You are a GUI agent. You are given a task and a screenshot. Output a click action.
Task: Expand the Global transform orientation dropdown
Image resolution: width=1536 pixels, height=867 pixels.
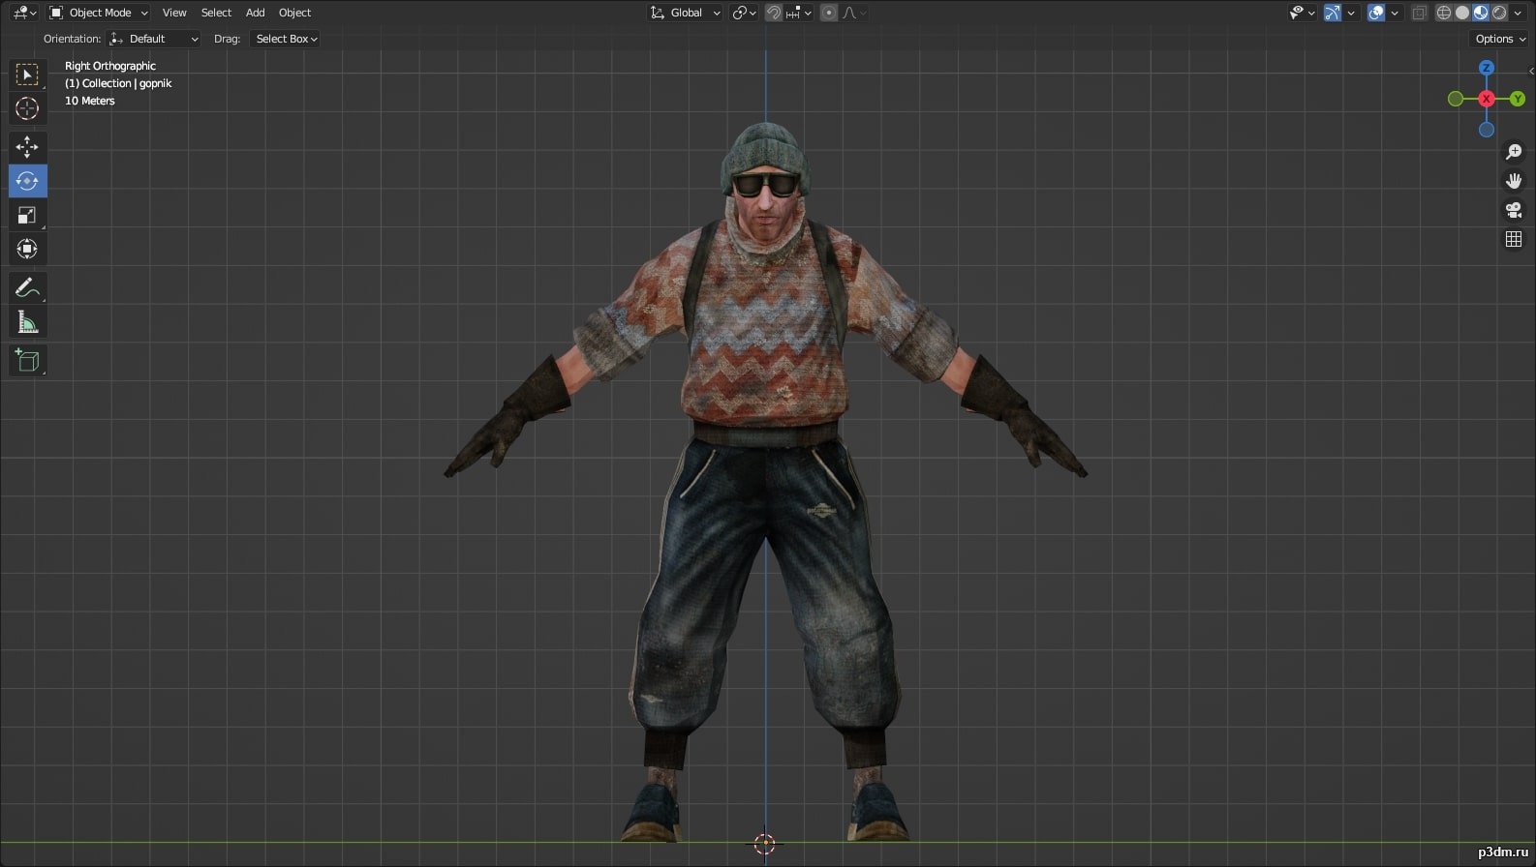click(x=687, y=13)
